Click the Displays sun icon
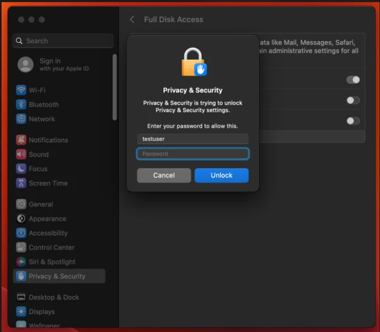380x332 pixels. 21,312
